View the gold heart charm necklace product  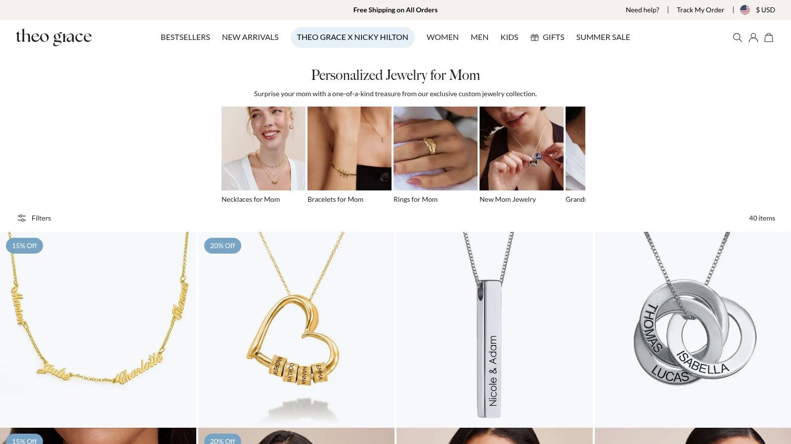[297, 330]
